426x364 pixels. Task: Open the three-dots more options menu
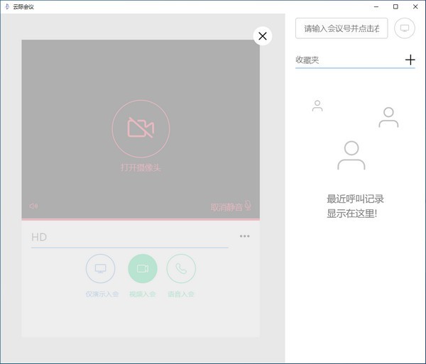(244, 236)
